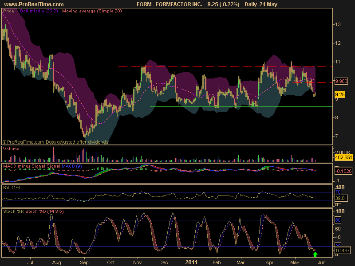The height and width of the screenshot is (266, 355).
Task: Click the Mar month label
Action: [241, 262]
